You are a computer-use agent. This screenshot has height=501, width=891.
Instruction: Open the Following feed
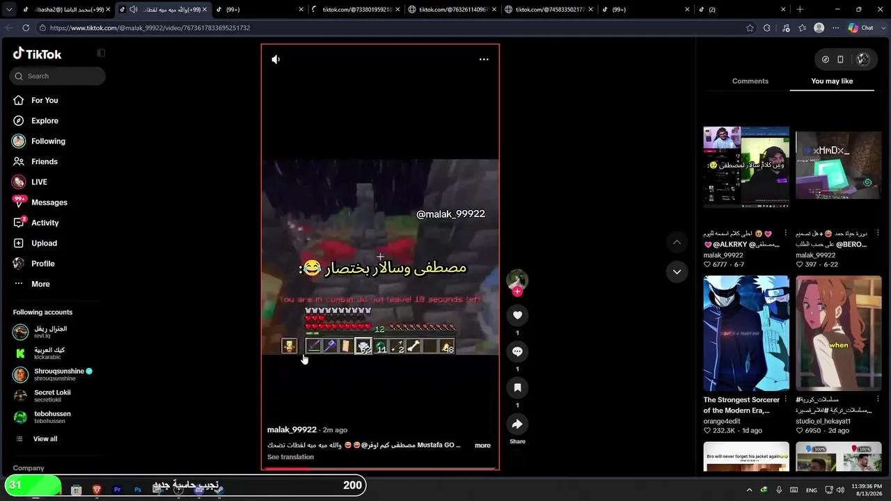coord(48,141)
